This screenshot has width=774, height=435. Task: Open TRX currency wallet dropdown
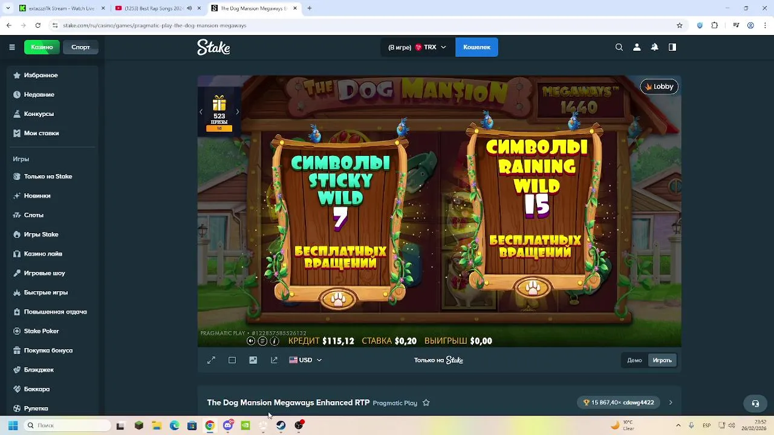click(x=417, y=47)
